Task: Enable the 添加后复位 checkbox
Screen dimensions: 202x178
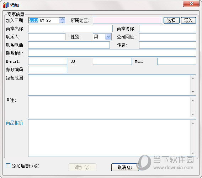Action: tap(8, 166)
